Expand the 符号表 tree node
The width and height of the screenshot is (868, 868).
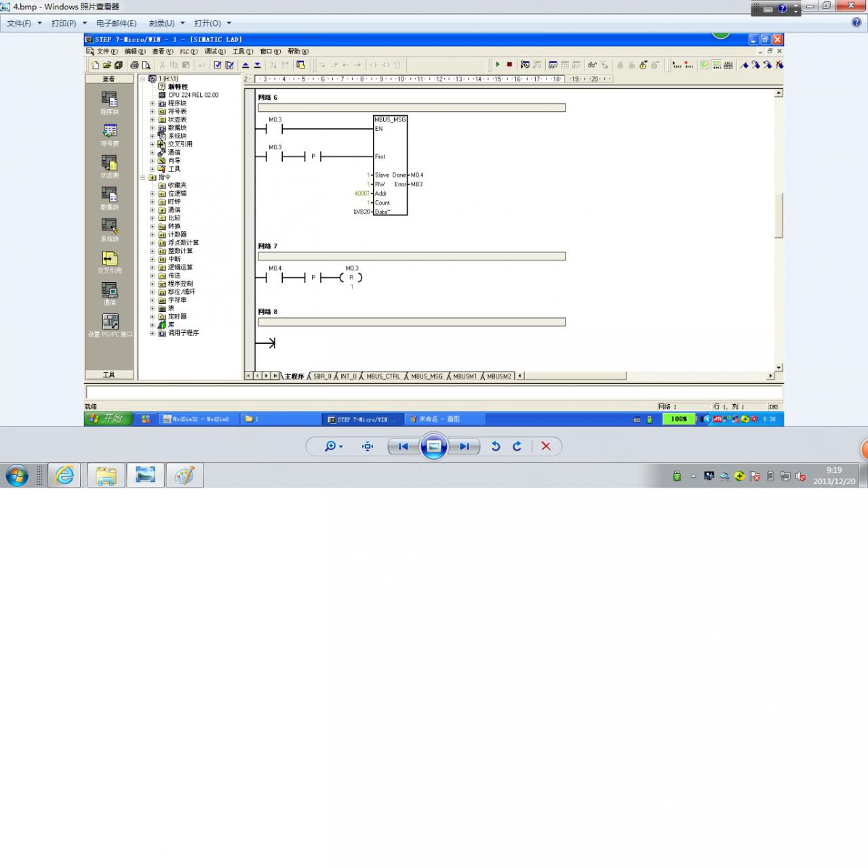click(x=152, y=111)
